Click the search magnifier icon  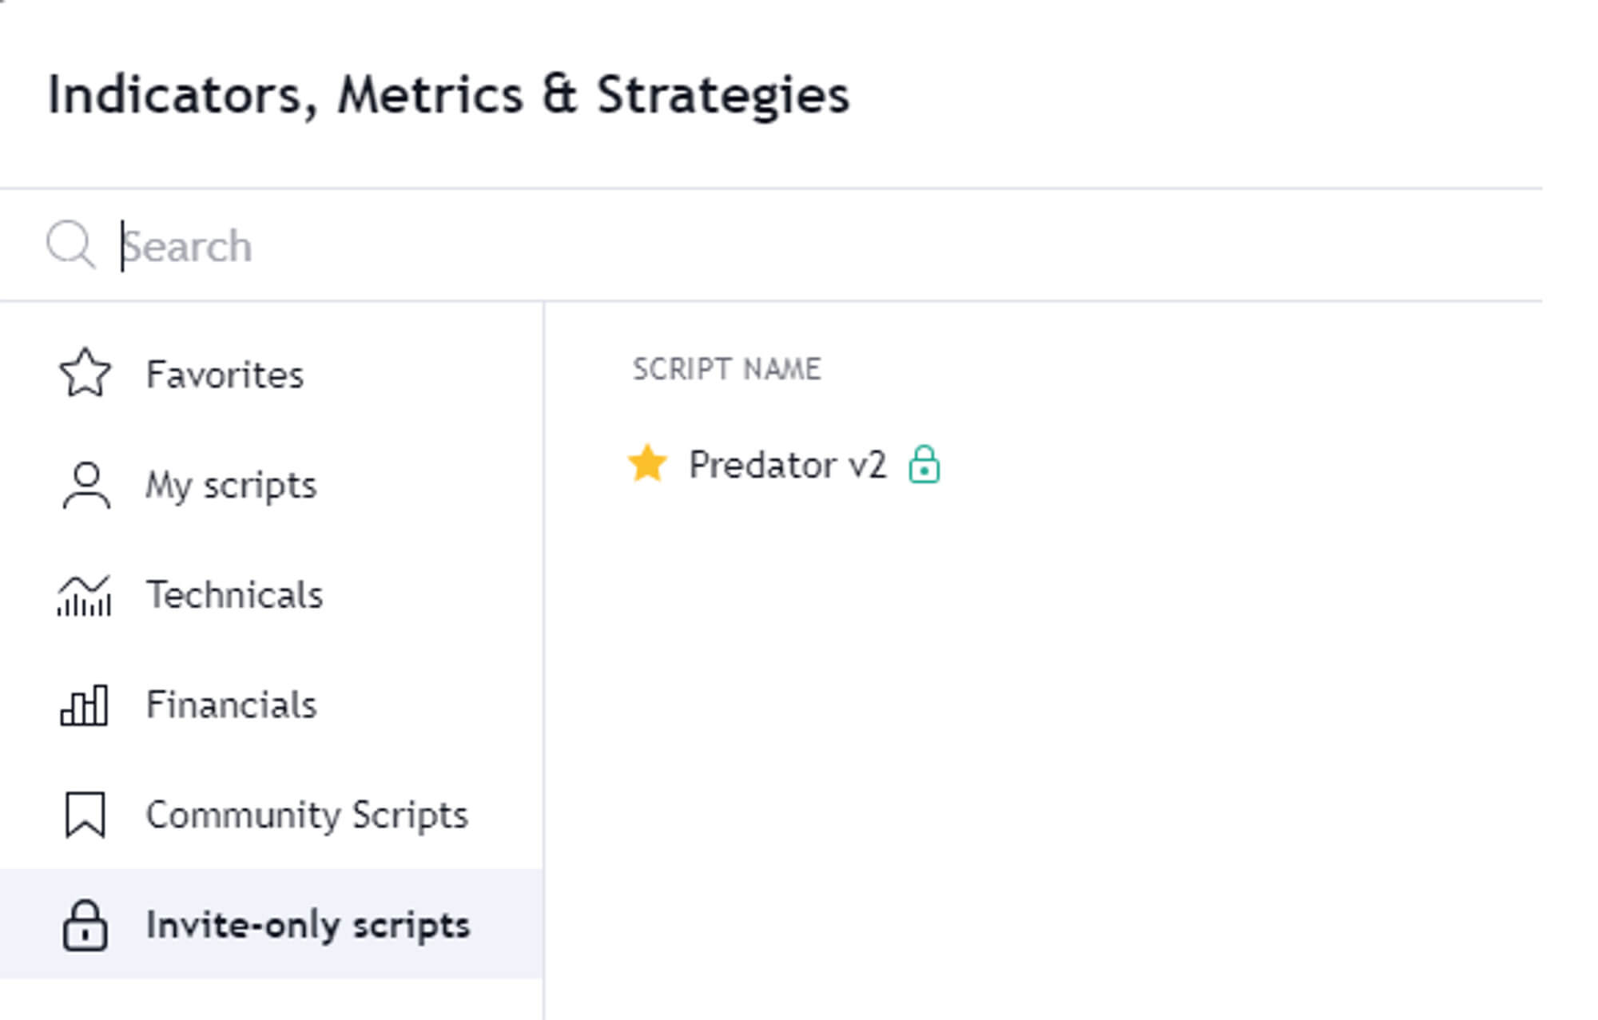pyautogui.click(x=70, y=244)
